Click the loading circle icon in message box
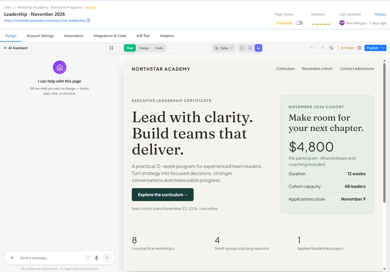Viewport: 390px width, 272px height. pyautogui.click(x=88, y=258)
